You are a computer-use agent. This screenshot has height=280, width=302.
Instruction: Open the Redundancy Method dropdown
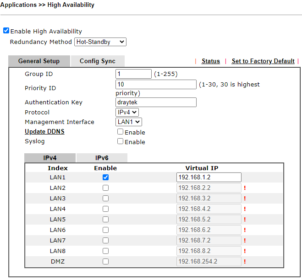[100, 42]
